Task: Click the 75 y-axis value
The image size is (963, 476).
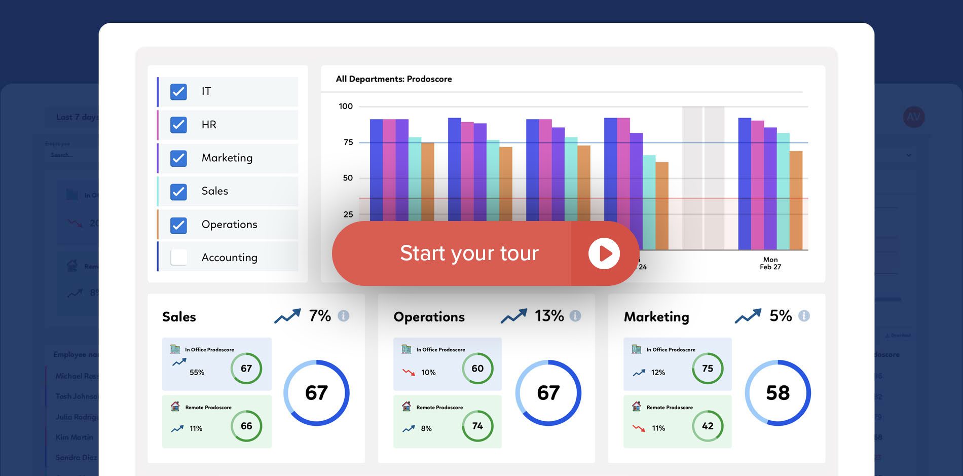Action: 348,142
